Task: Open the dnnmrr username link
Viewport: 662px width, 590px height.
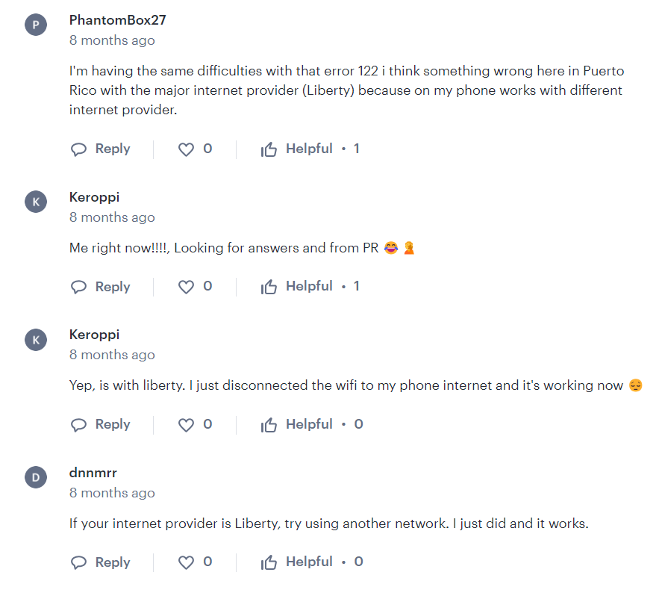Action: [x=93, y=473]
